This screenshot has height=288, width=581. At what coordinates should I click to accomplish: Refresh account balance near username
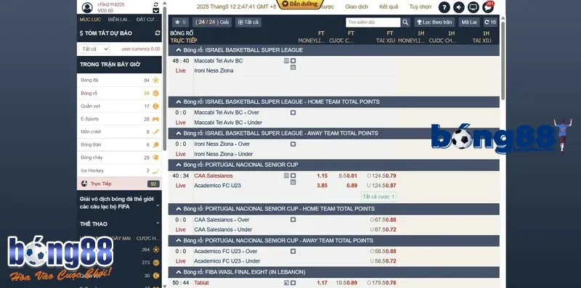click(156, 4)
